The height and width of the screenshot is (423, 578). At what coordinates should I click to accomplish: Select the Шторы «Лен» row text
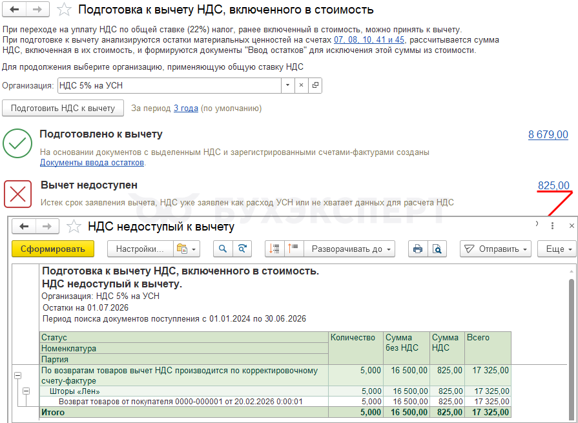point(75,391)
